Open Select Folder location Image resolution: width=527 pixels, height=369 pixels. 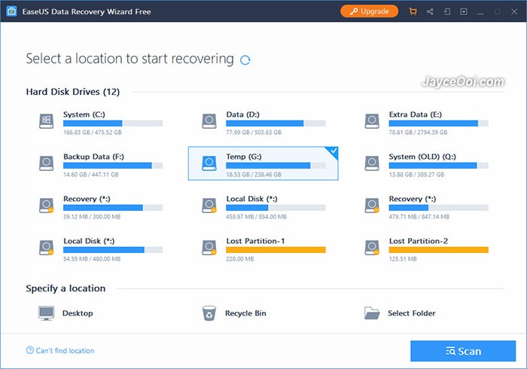(400, 313)
